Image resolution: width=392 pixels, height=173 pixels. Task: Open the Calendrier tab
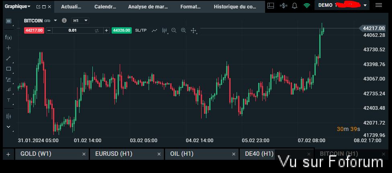[x=105, y=6]
